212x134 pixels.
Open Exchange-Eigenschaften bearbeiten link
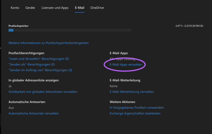(x=135, y=113)
